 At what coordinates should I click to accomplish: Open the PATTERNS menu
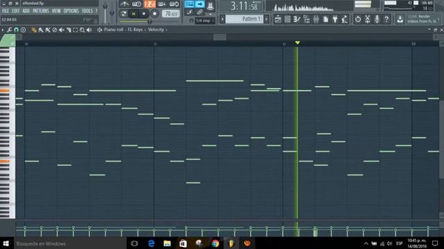click(x=41, y=11)
